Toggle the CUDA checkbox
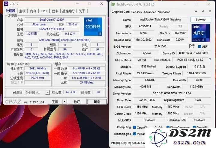This screenshot has height=148, width=216. [152, 127]
